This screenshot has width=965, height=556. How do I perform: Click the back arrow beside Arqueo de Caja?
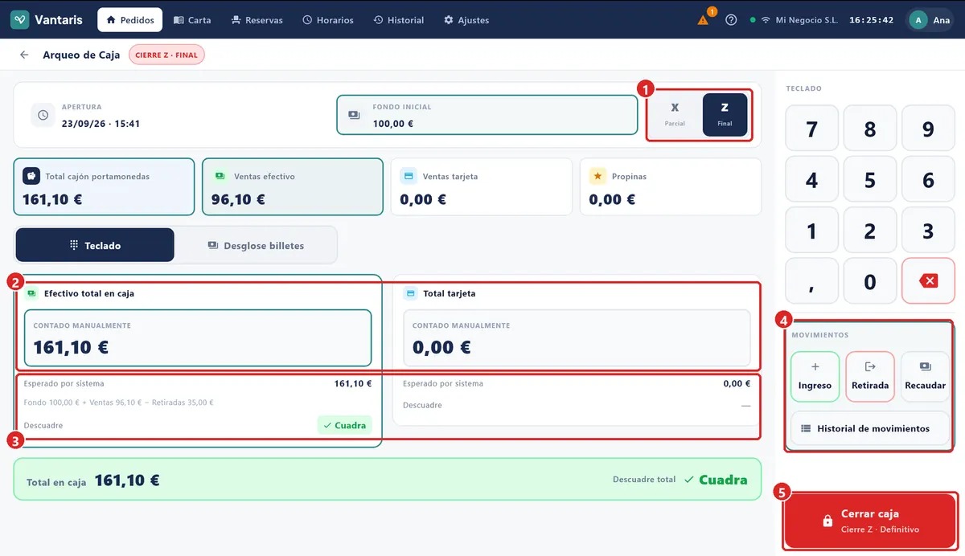pyautogui.click(x=24, y=55)
